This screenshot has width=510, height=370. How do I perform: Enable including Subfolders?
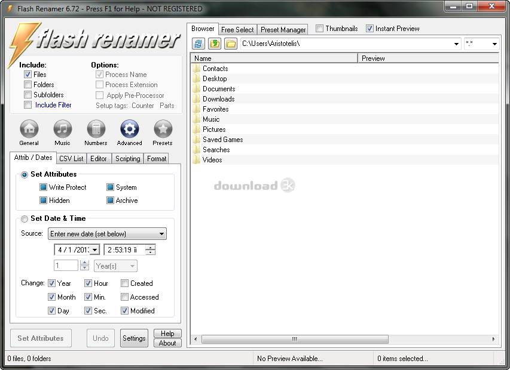pos(28,95)
